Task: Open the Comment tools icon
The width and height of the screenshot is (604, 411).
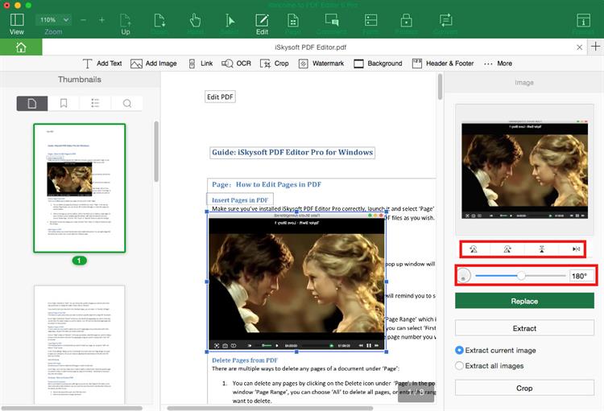Action: point(332,20)
